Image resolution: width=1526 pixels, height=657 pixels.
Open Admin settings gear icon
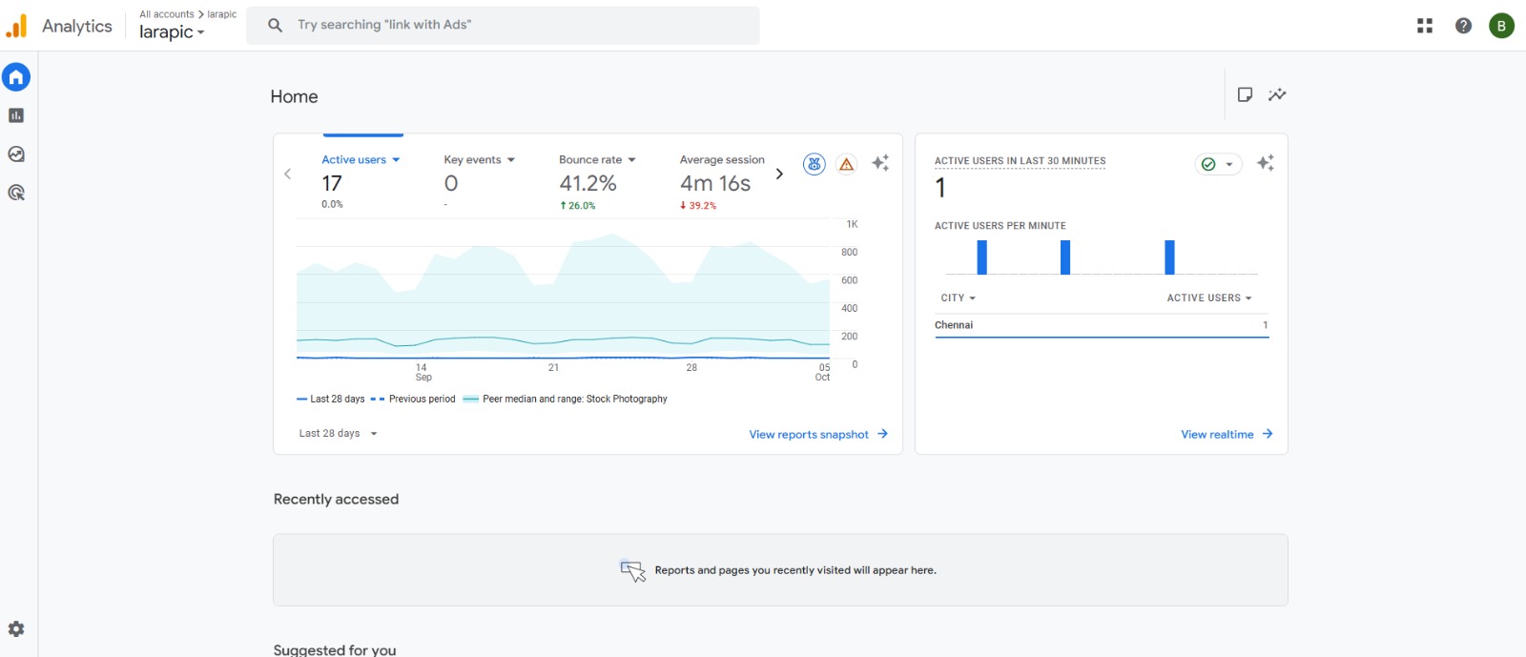[x=16, y=629]
